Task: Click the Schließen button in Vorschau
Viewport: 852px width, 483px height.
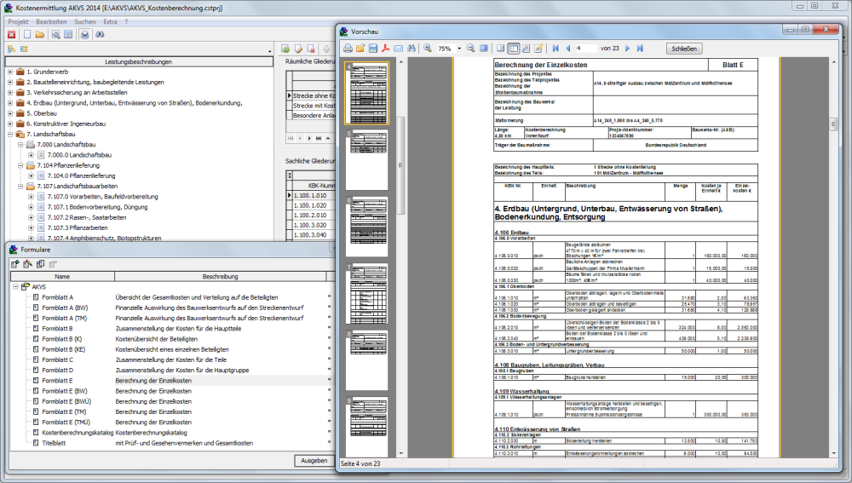Action: 684,49
